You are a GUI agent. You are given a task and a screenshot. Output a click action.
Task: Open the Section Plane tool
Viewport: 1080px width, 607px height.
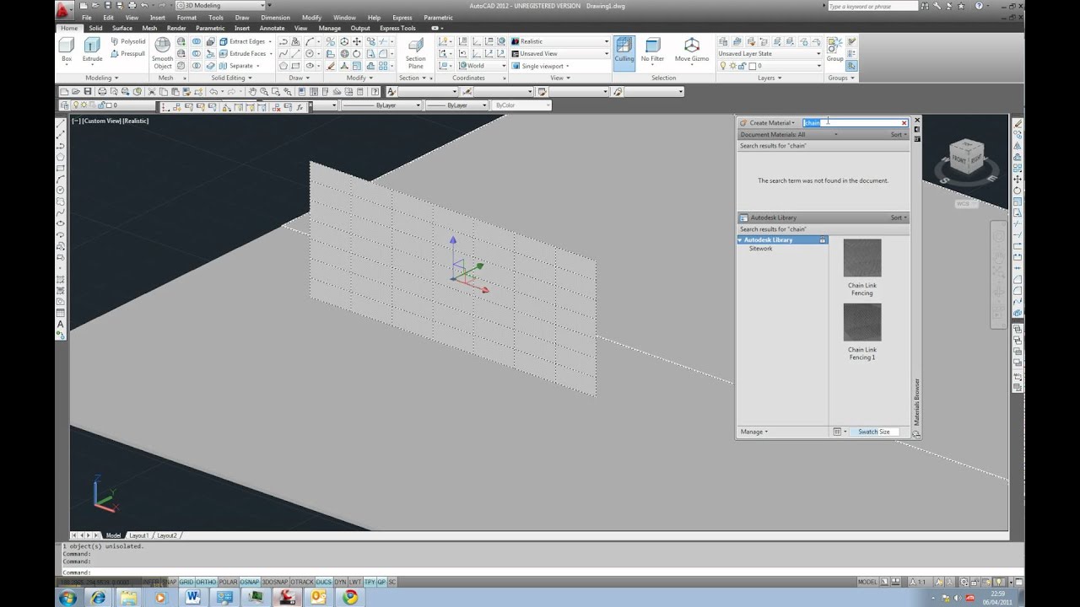(x=415, y=53)
